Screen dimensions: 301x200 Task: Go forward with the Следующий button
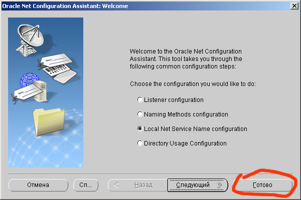point(198,185)
